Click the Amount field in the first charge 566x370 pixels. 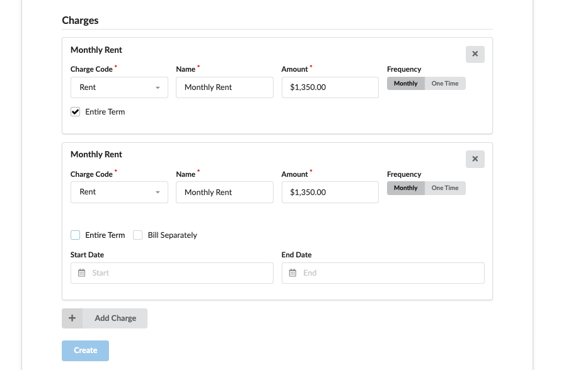330,87
